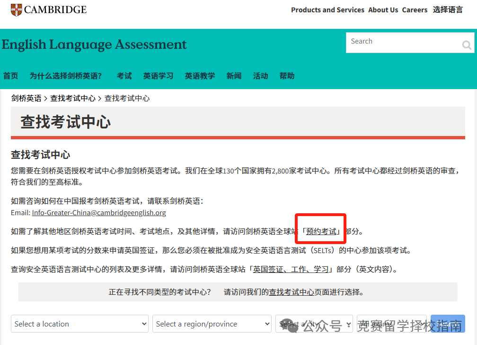Viewport: 477px width, 345px height.
Task: Open 新闻 nav item
Action: [x=234, y=76]
